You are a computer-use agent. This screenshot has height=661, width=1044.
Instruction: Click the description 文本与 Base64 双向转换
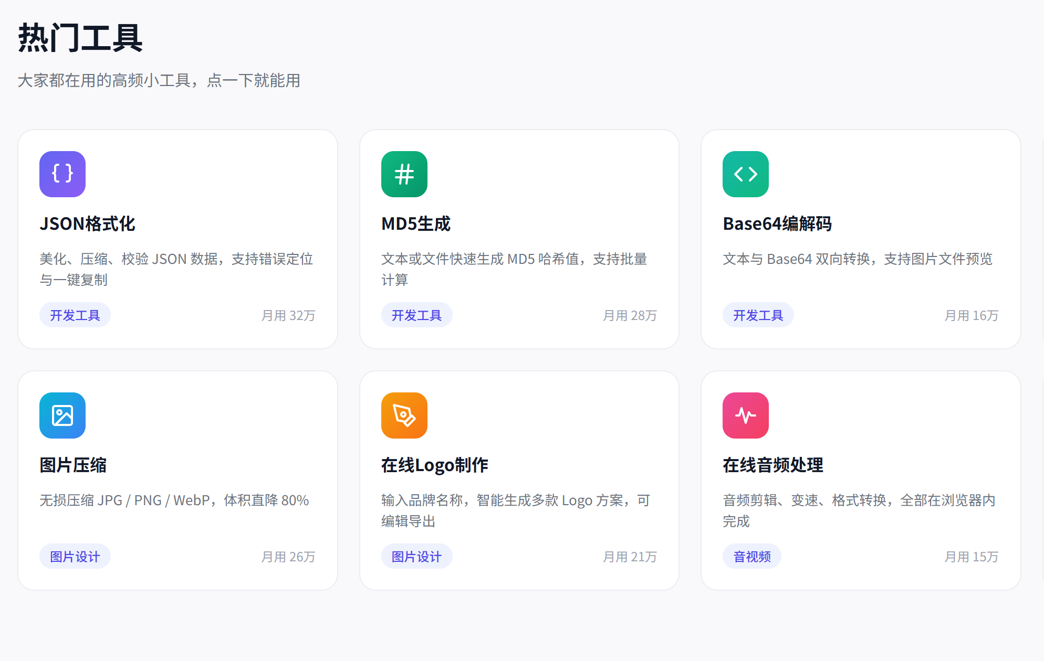tap(858, 259)
